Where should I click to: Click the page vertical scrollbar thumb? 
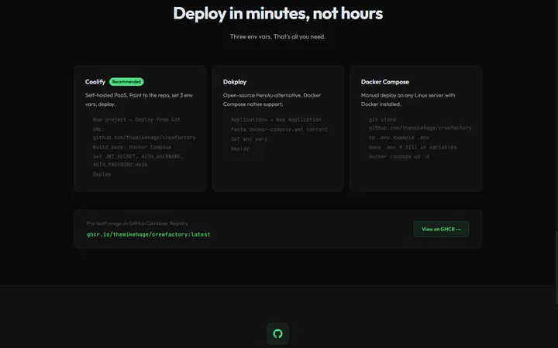556,267
